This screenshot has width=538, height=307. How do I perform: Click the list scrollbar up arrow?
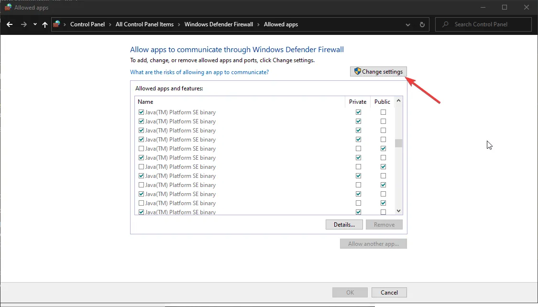click(398, 100)
